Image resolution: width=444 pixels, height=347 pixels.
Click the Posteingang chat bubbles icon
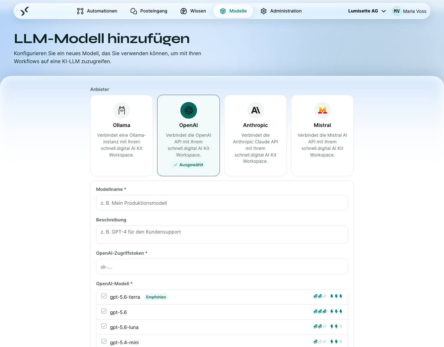pos(134,11)
